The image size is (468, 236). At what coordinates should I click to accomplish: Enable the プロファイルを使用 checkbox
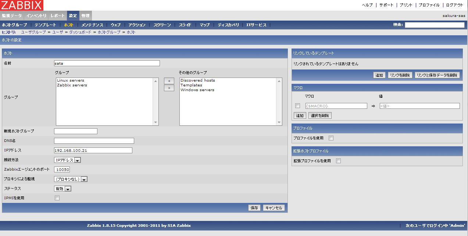click(331, 138)
